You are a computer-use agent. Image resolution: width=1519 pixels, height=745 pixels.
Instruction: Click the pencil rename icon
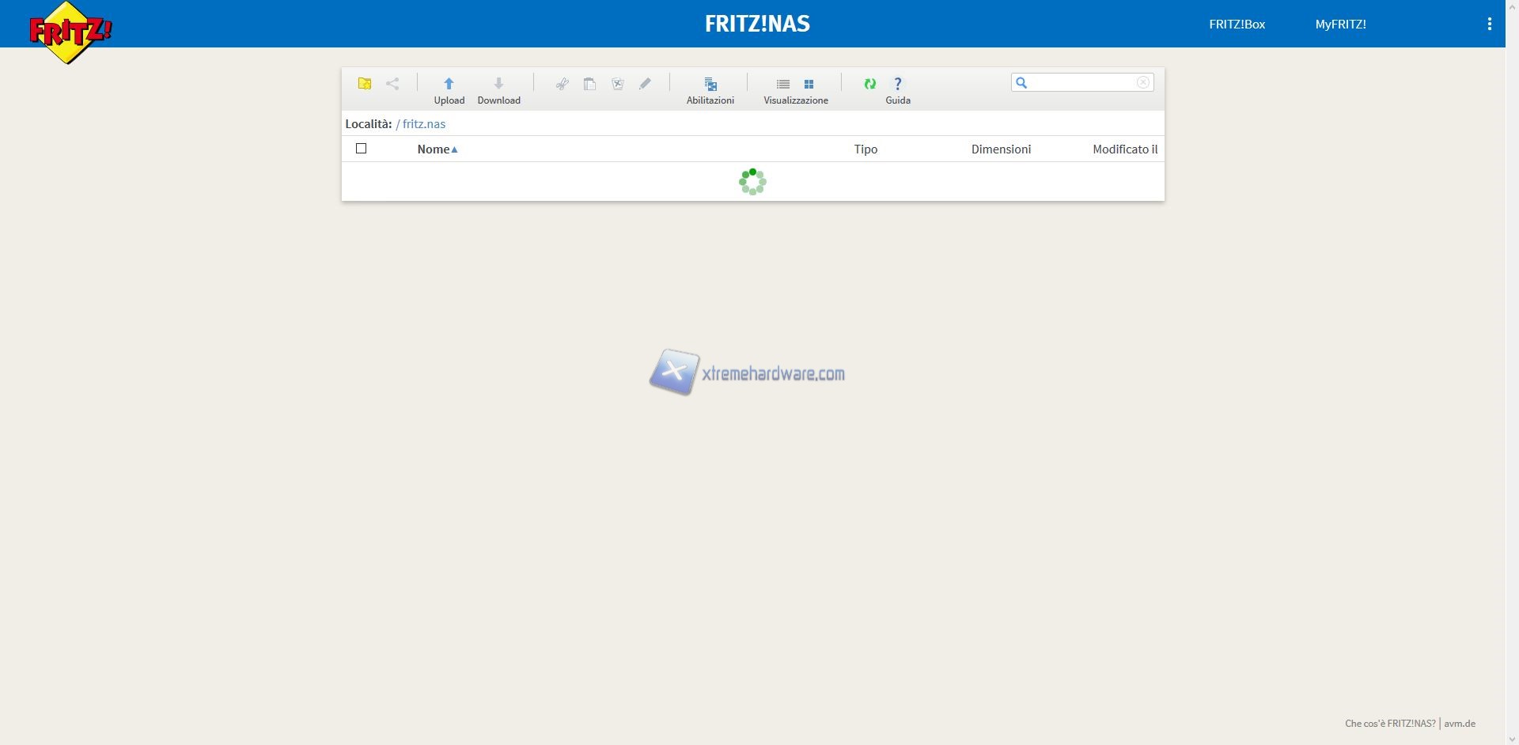pos(646,84)
